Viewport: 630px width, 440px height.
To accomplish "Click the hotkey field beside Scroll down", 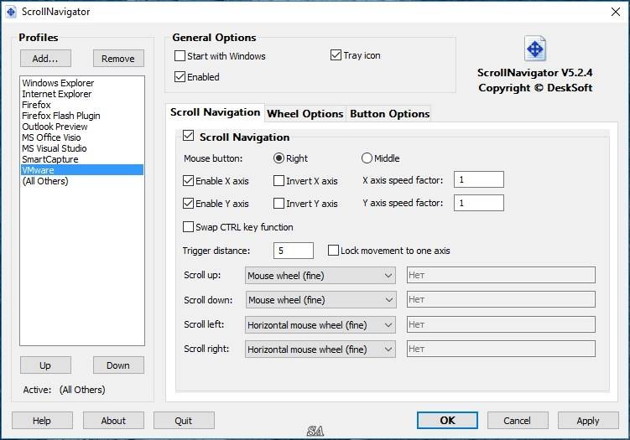I will (x=501, y=299).
